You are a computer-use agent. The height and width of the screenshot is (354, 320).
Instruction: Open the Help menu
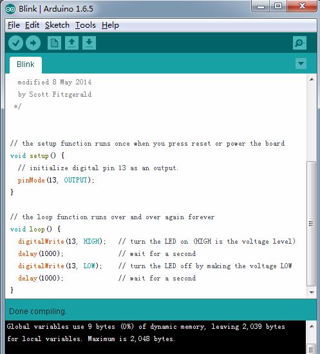(x=110, y=25)
